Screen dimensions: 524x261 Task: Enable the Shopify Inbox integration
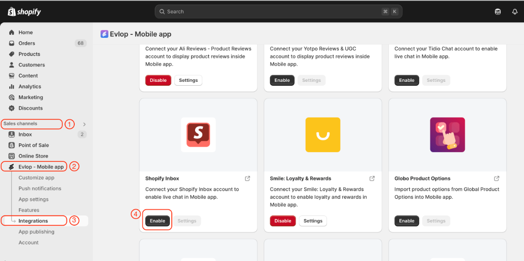[x=157, y=221]
